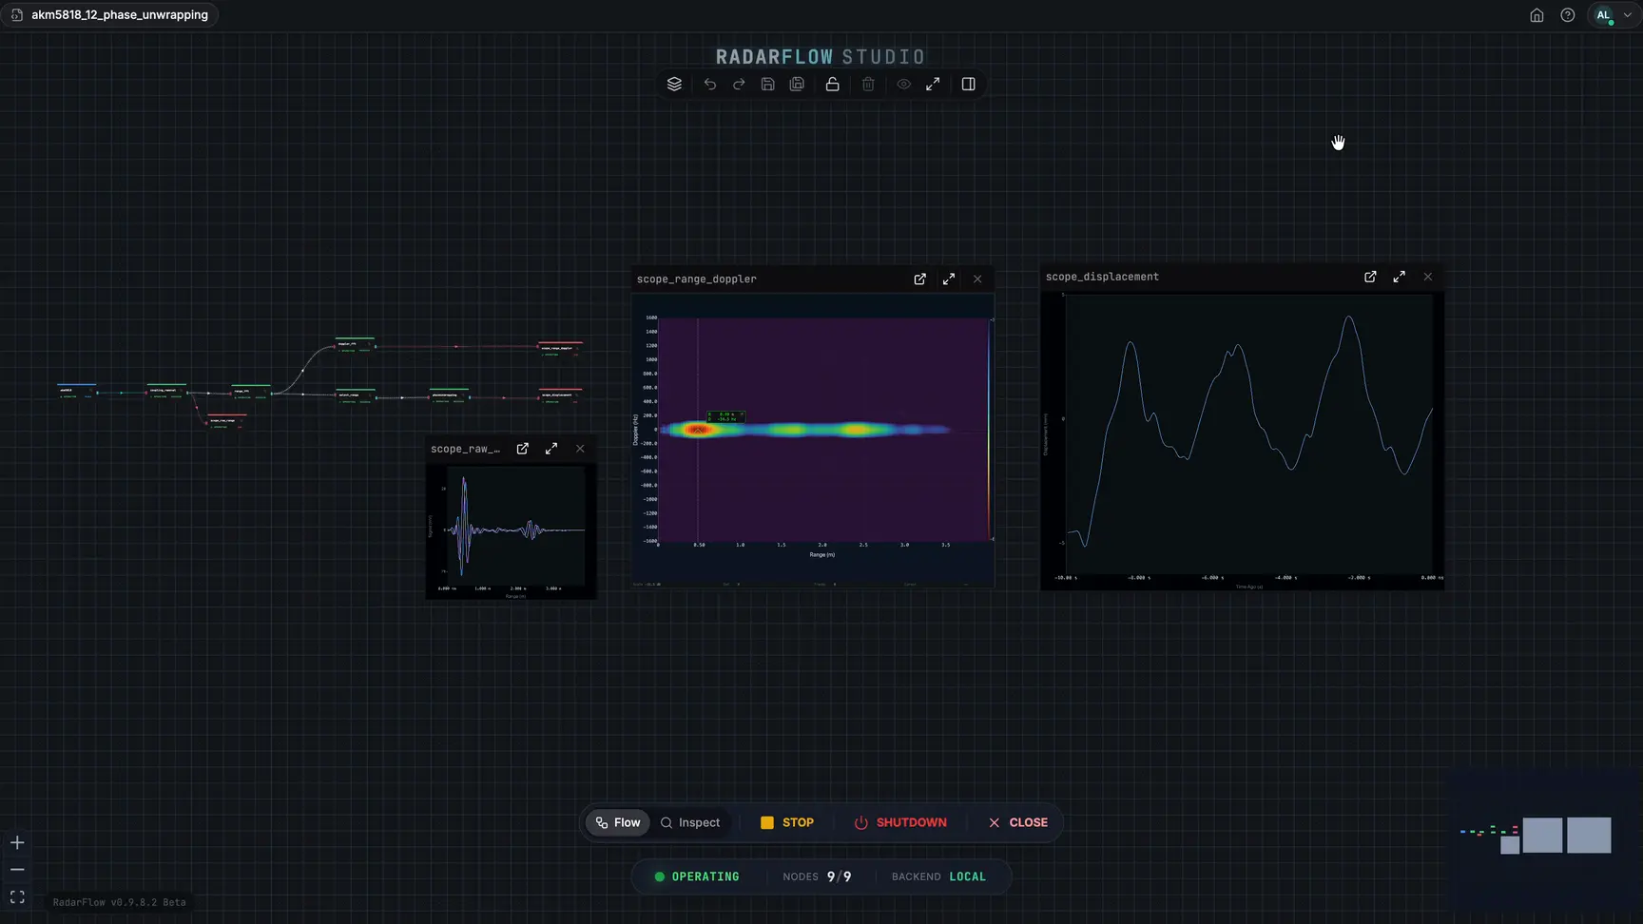Go to home via the house icon
This screenshot has height=924, width=1643.
coord(1537,15)
